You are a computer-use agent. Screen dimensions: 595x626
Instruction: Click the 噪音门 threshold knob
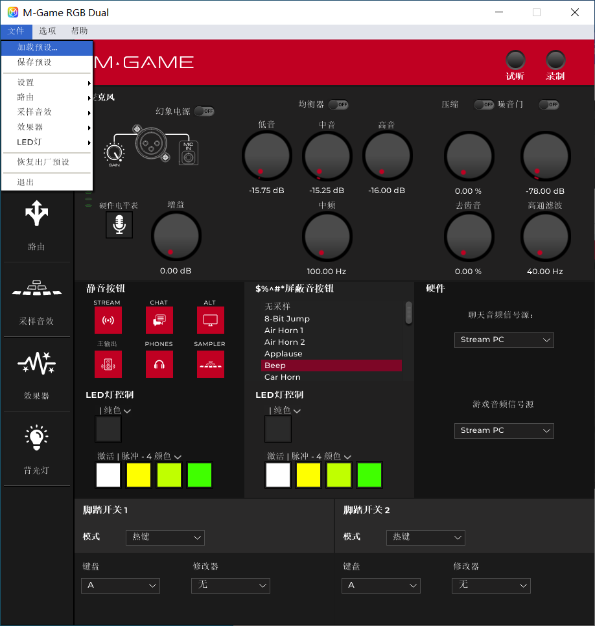click(x=546, y=156)
